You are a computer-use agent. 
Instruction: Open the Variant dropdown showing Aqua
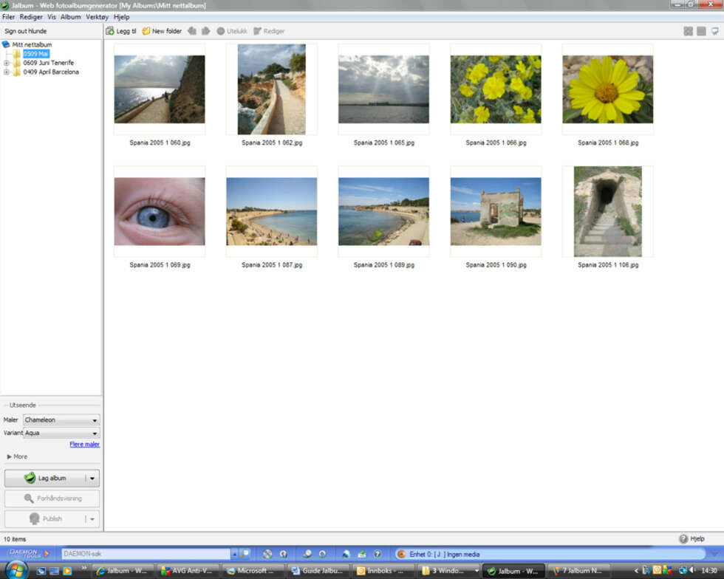(x=61, y=433)
